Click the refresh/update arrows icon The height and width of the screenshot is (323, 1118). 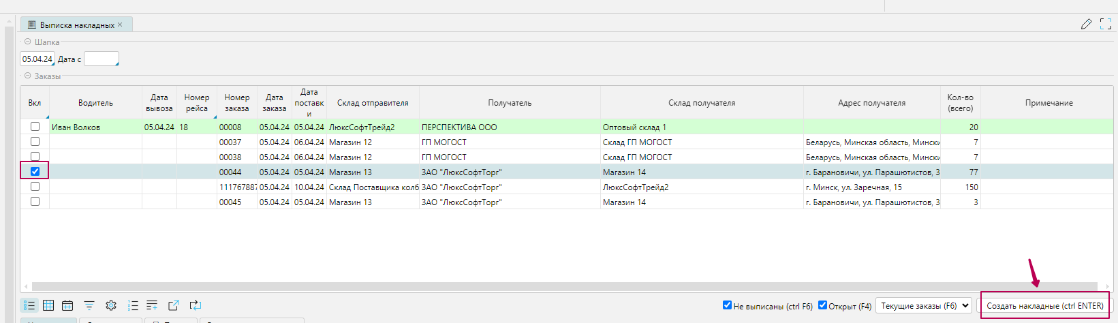pos(196,305)
